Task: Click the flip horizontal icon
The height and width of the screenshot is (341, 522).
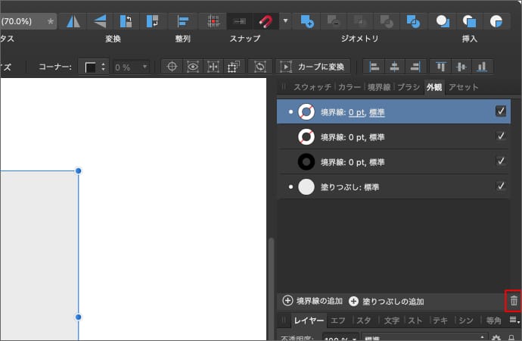Action: pos(73,21)
